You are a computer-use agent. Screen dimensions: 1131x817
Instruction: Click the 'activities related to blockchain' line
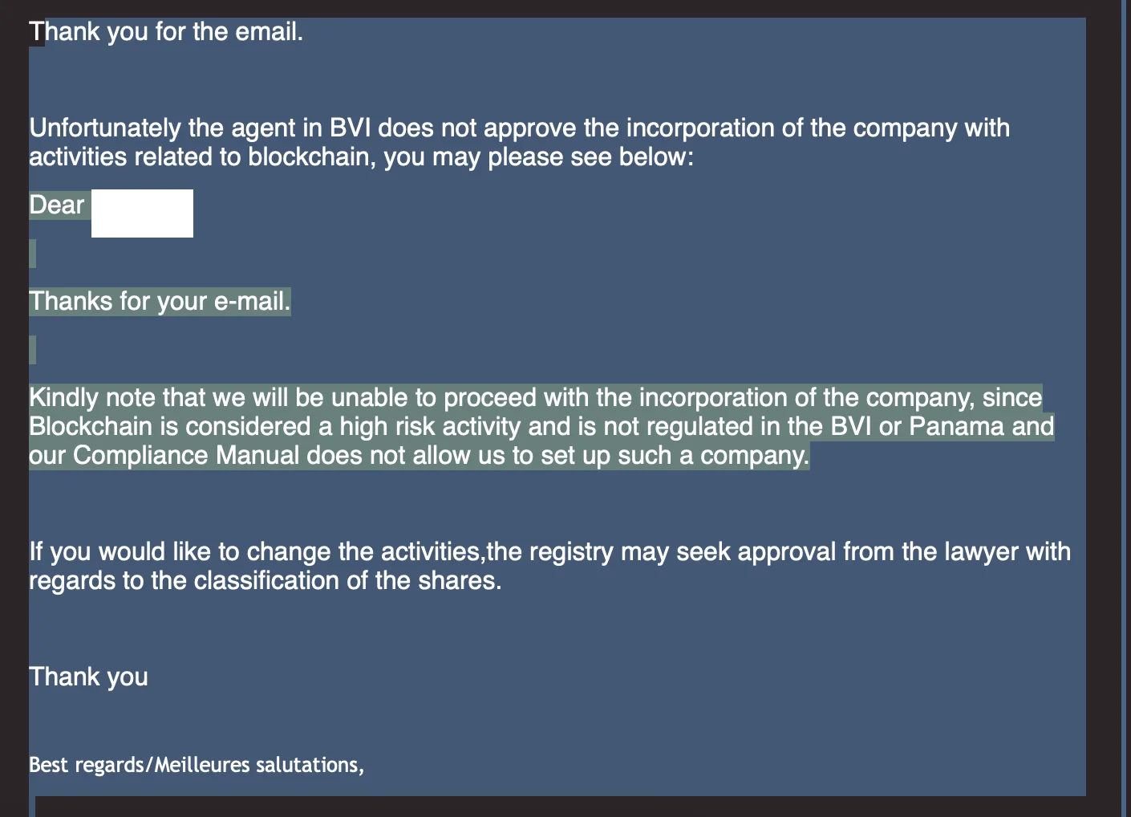[361, 157]
